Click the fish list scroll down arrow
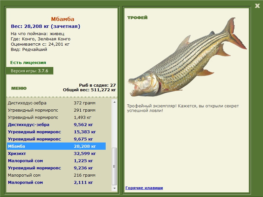263x197 pixels. pos(115,188)
